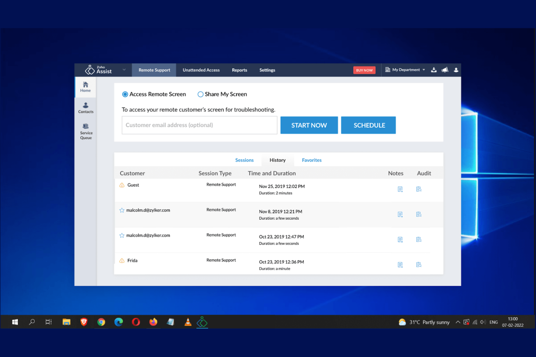Click the START NOW button
This screenshot has width=536, height=357.
click(x=309, y=125)
